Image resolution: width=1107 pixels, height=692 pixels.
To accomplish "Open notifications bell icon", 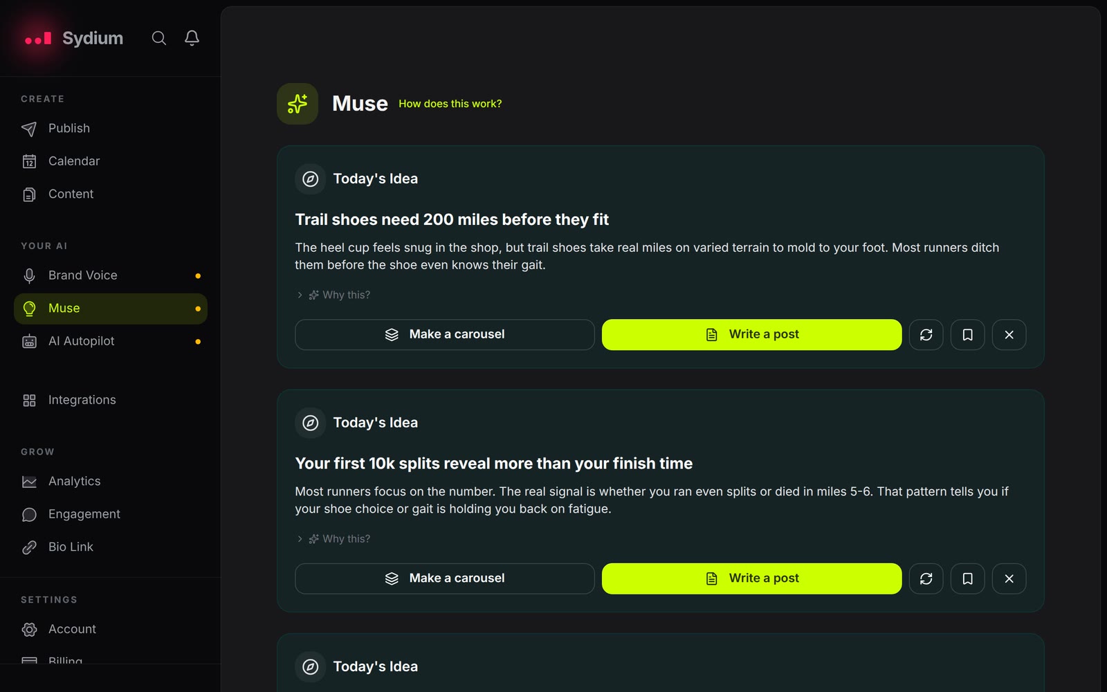I will (x=192, y=38).
